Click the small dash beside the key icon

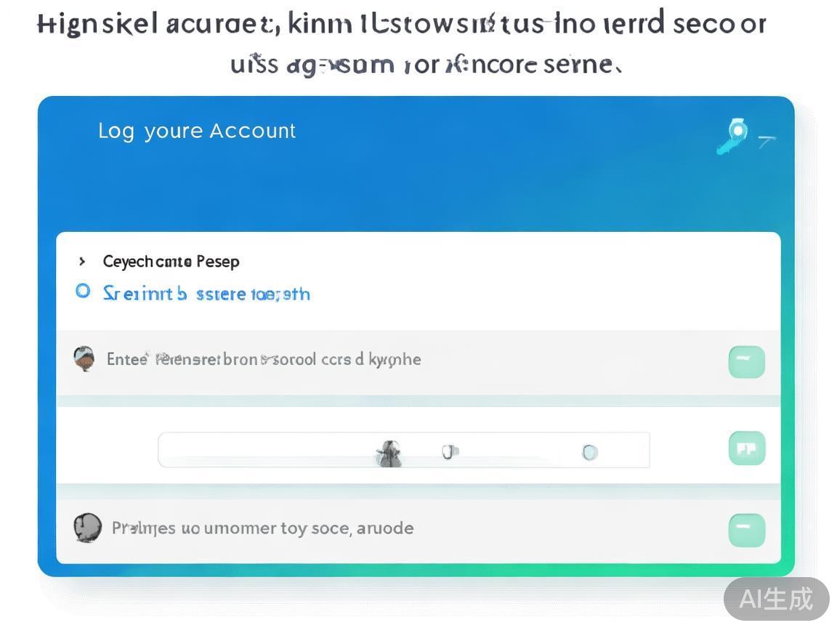(x=766, y=140)
